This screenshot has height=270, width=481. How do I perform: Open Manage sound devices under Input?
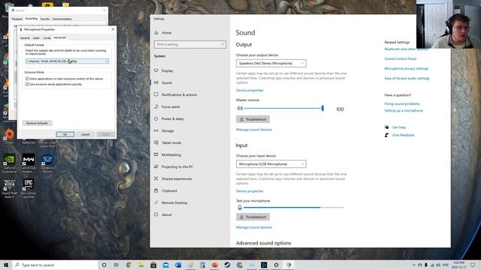pos(254,227)
